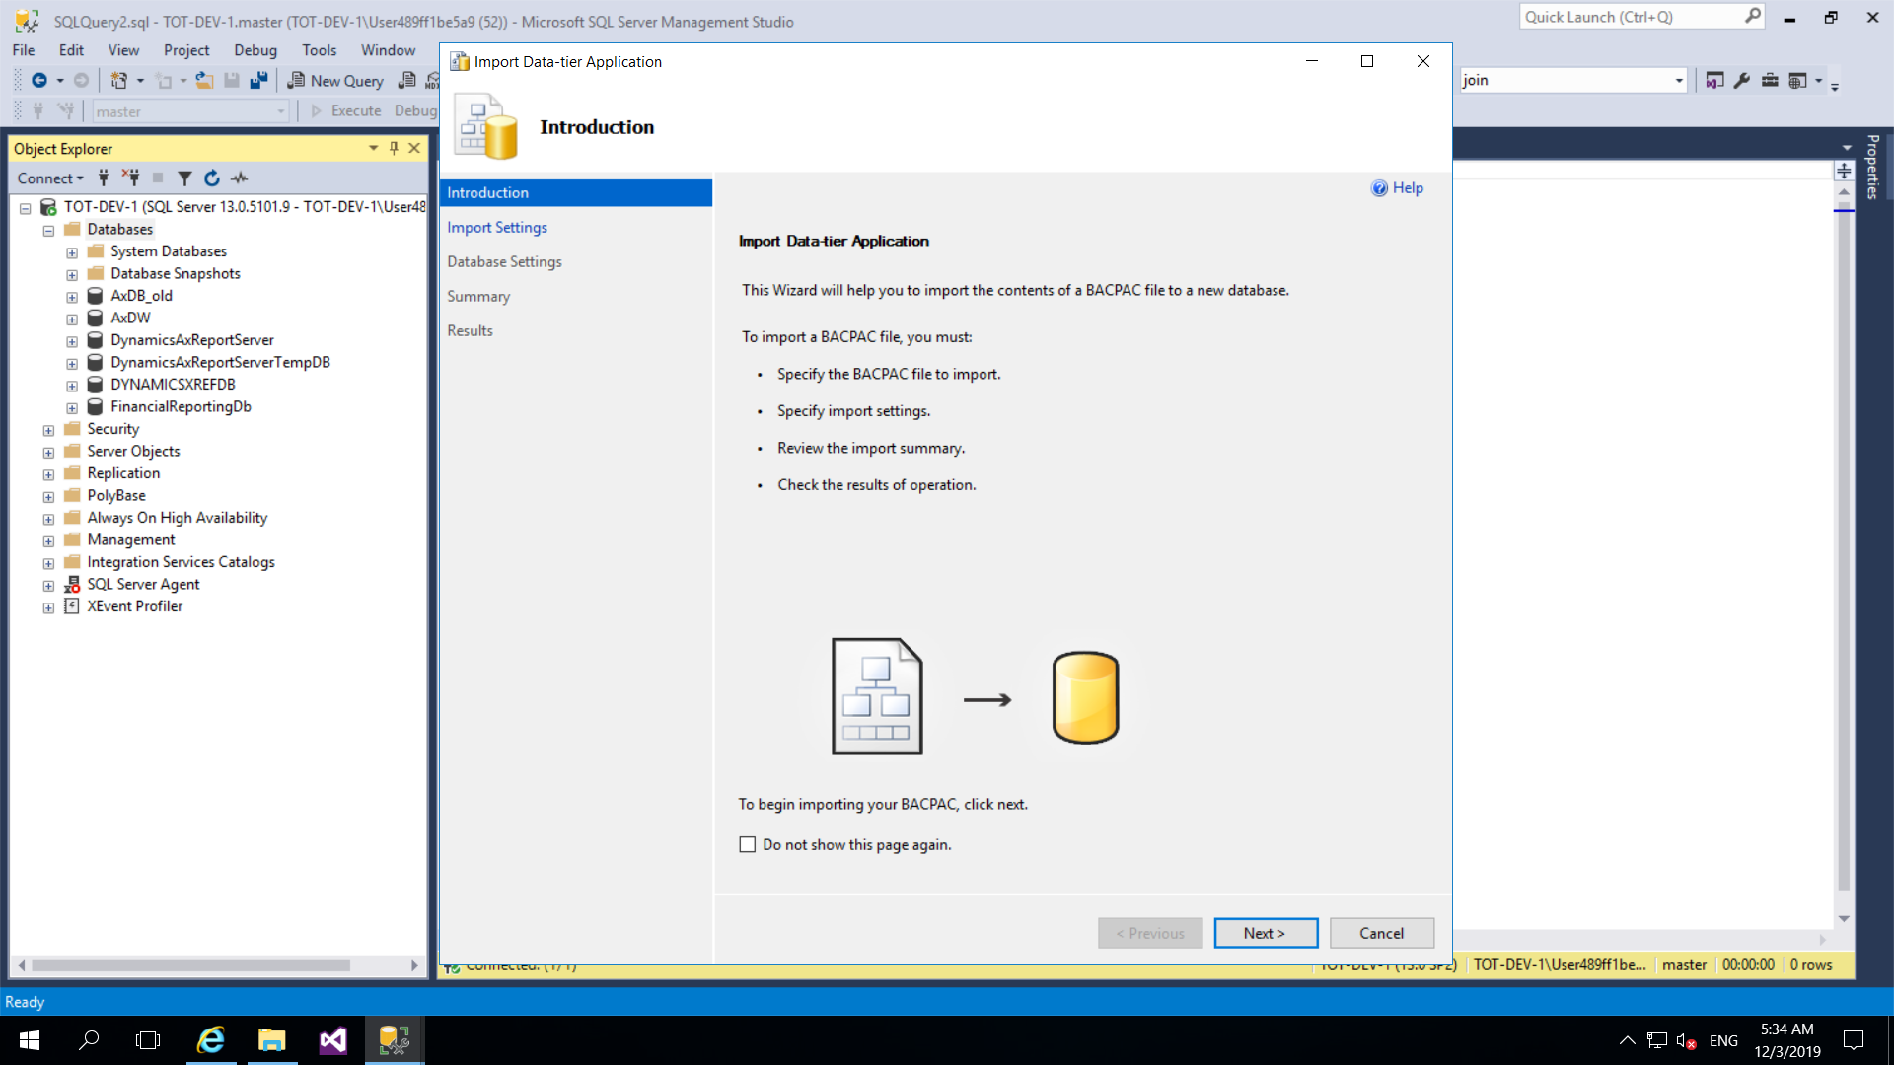Open the Tools menu
This screenshot has height=1065, width=1894.
pyautogui.click(x=319, y=50)
